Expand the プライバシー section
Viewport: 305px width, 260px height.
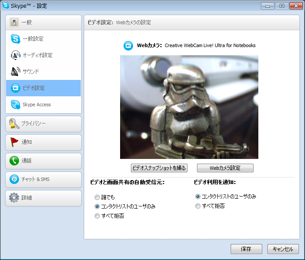tap(43, 124)
